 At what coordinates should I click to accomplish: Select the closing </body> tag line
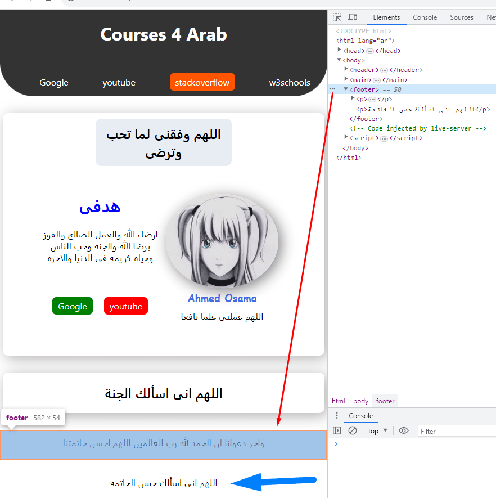tap(355, 148)
